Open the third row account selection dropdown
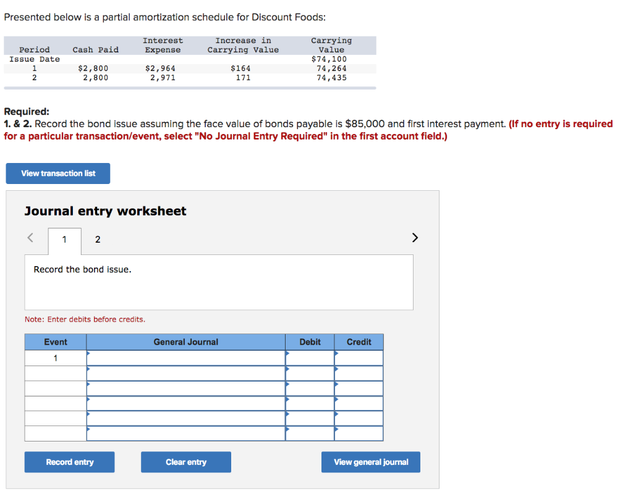633x502 pixels. (185, 388)
